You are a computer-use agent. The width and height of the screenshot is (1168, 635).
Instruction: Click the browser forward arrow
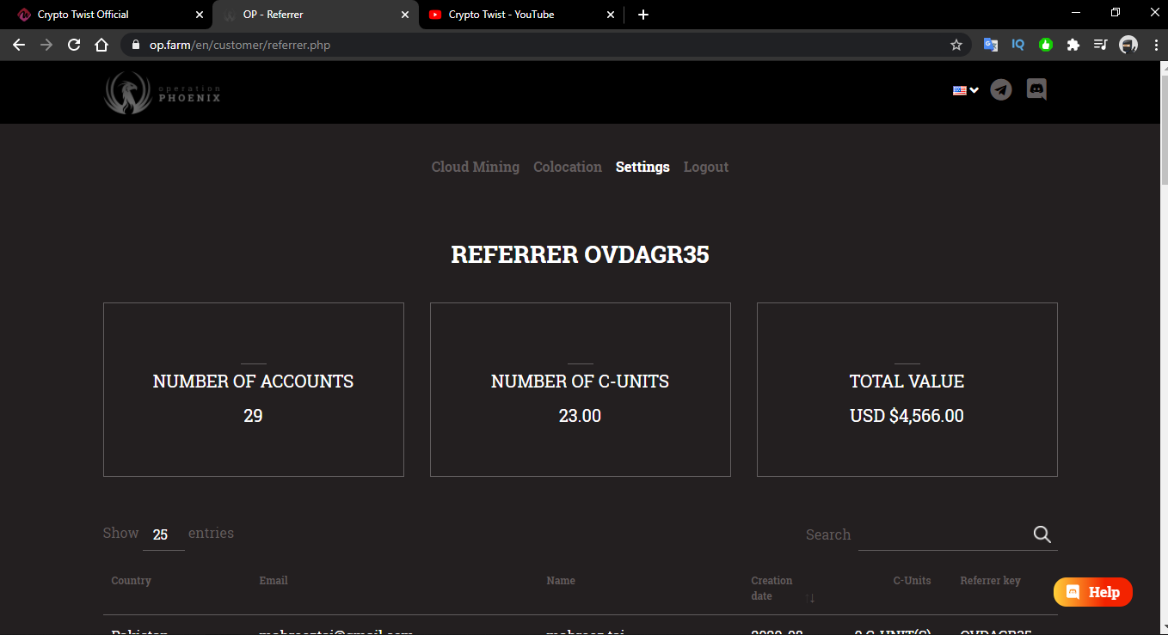46,45
